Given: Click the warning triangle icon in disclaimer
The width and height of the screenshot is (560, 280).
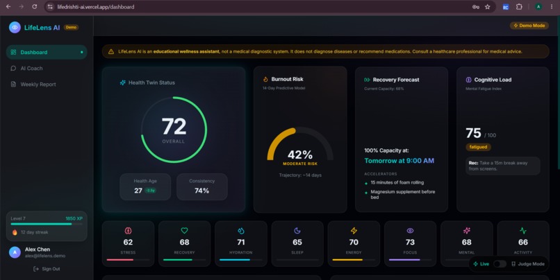Looking at the screenshot, I should pyautogui.click(x=111, y=52).
